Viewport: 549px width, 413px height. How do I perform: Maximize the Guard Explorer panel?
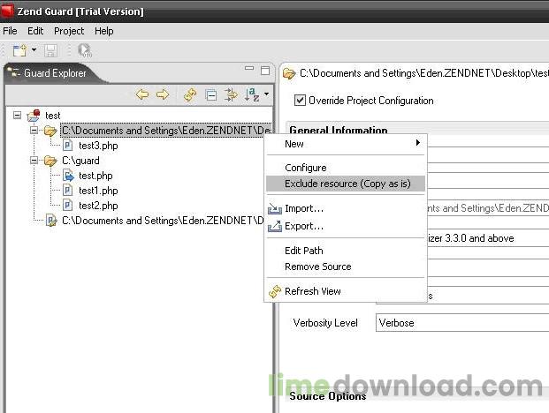(265, 71)
